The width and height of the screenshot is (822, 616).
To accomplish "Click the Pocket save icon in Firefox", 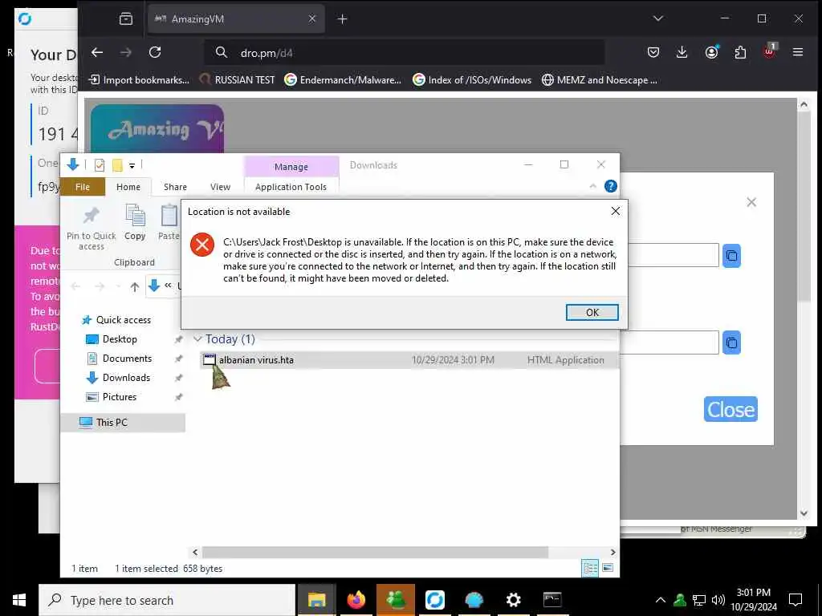I will (653, 52).
